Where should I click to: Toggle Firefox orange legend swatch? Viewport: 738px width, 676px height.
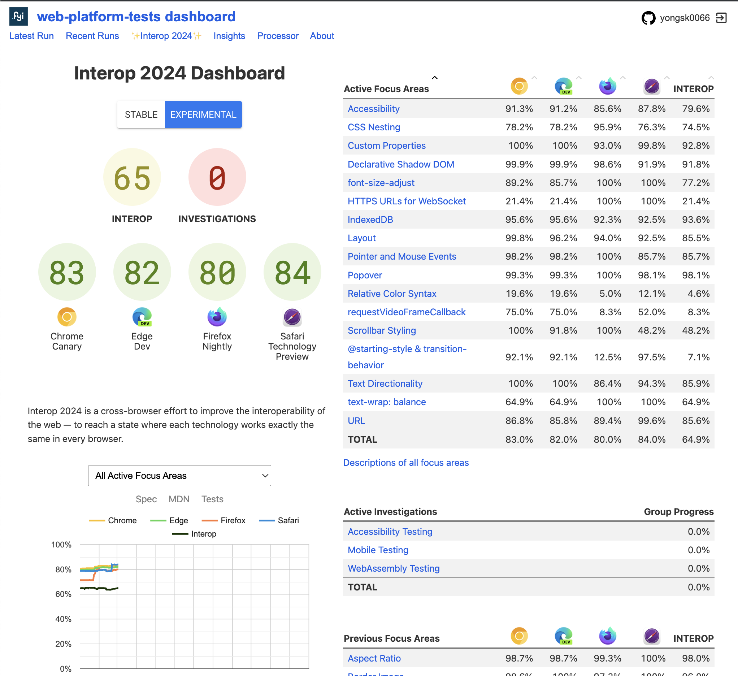pos(209,521)
